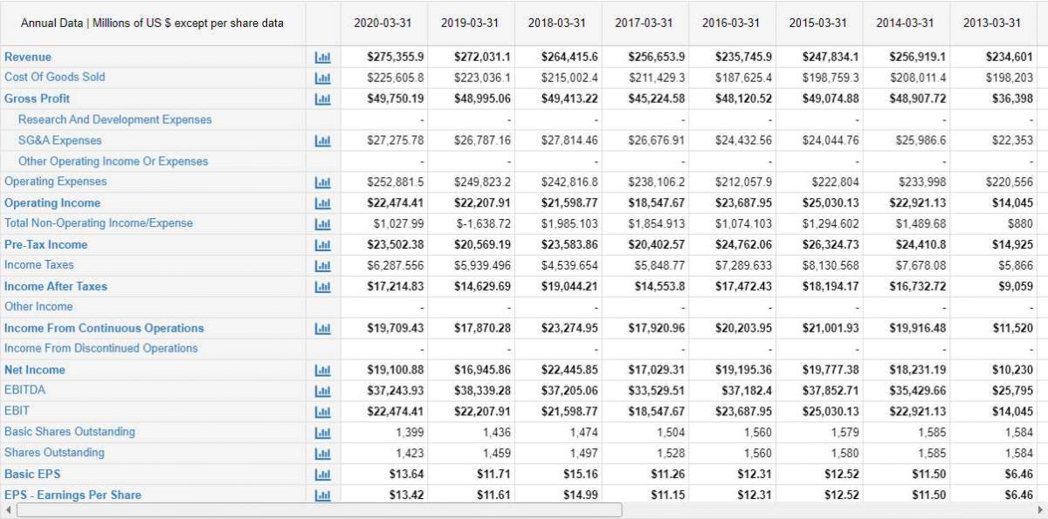Show chart for Shares Outstanding
This screenshot has height=519, width=1048.
pos(323,454)
